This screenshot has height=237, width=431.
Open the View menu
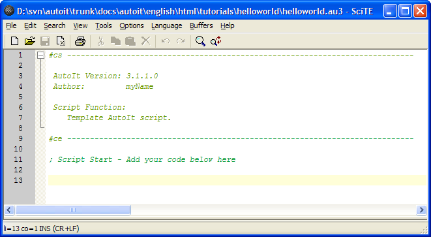80,25
